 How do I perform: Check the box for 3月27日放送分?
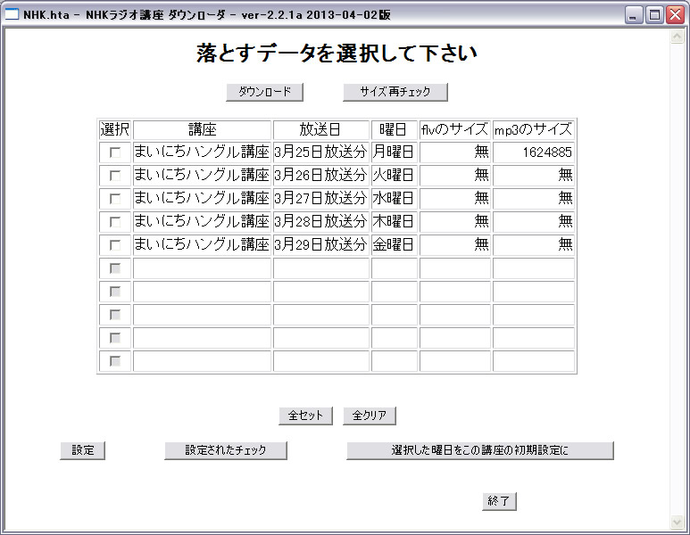(x=115, y=199)
